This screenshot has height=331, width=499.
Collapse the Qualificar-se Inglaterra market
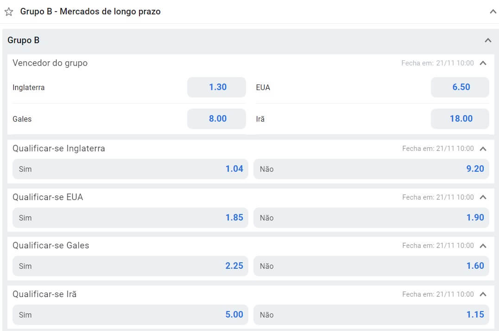[x=483, y=149]
